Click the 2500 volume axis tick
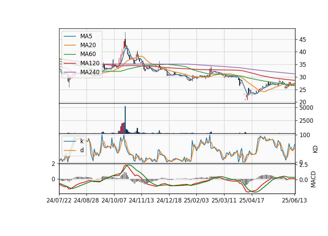Viewport: 328px width, 236px height. [x=306, y=121]
